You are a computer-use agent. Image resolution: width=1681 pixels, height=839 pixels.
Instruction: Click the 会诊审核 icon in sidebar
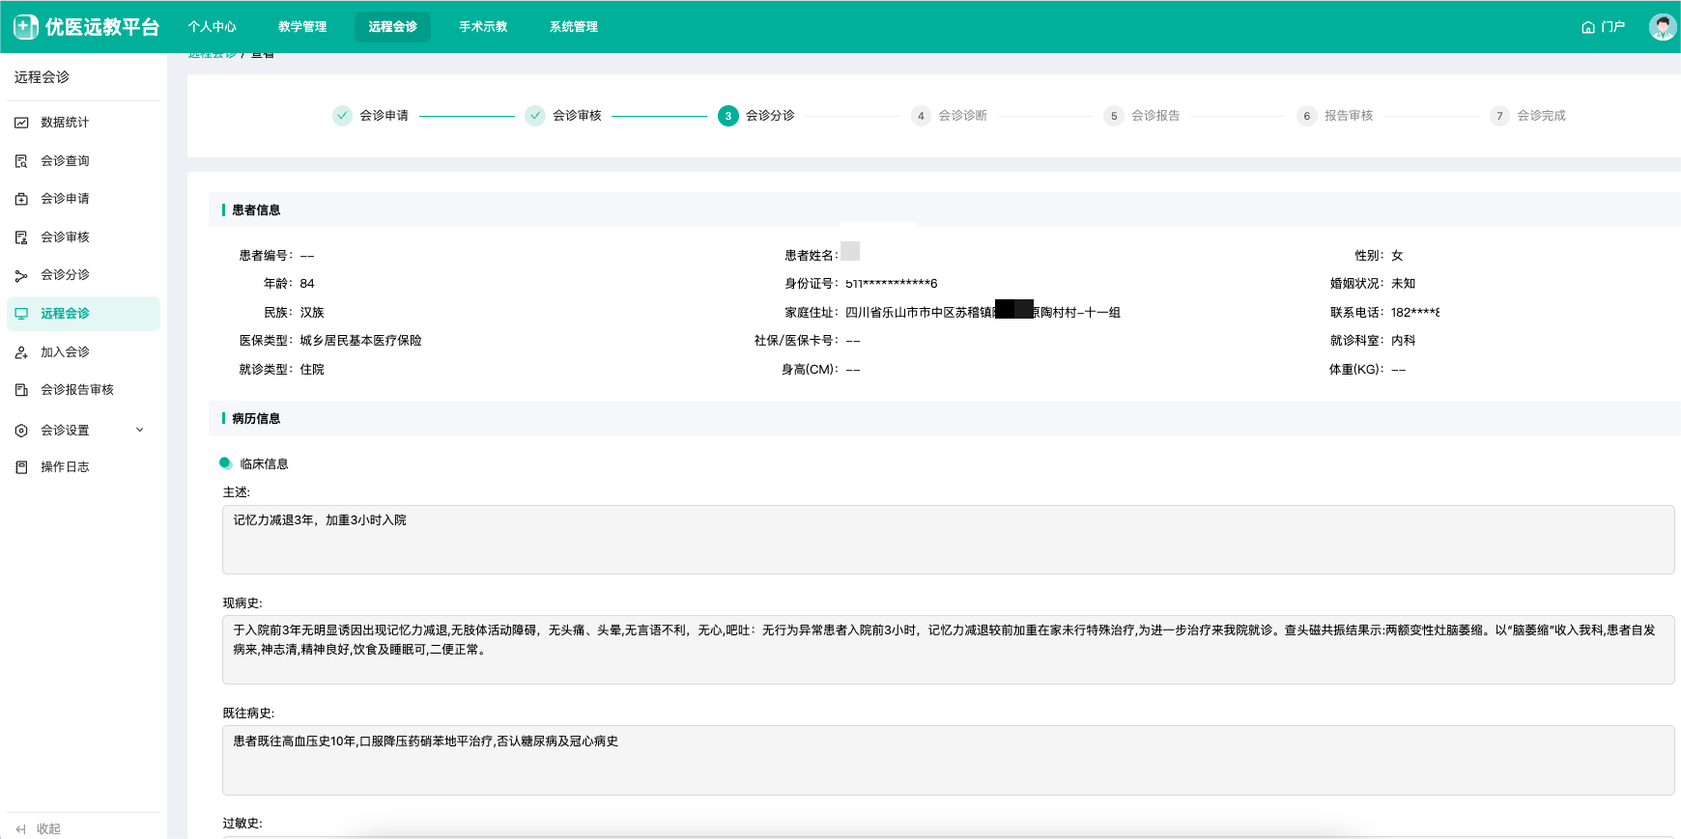pos(21,238)
